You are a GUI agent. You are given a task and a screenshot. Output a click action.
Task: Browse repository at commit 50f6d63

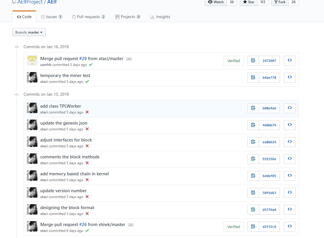[x=290, y=193]
